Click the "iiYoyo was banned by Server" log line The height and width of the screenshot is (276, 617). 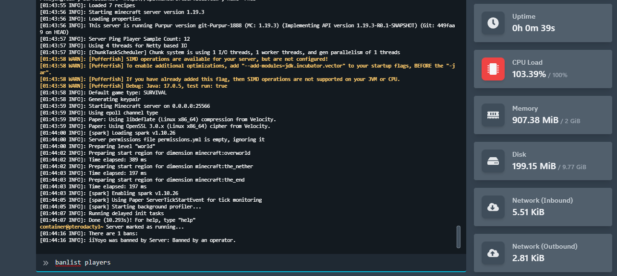click(x=138, y=240)
